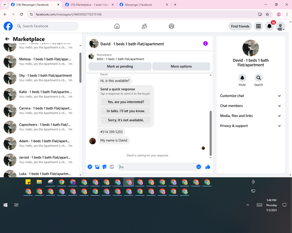
Task: Open File Explorer from taskbar
Action: coord(39,182)
